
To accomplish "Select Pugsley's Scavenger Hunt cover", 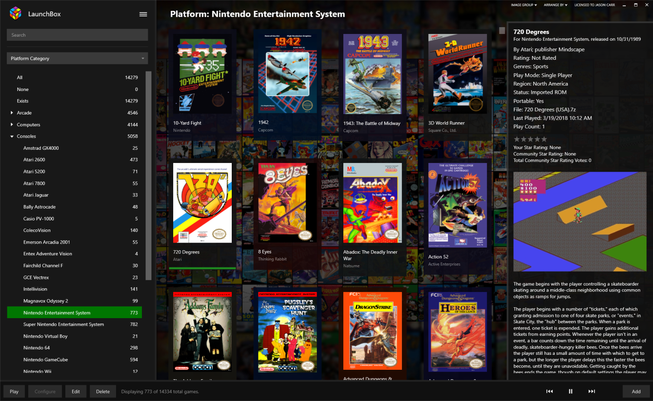I will [288, 332].
